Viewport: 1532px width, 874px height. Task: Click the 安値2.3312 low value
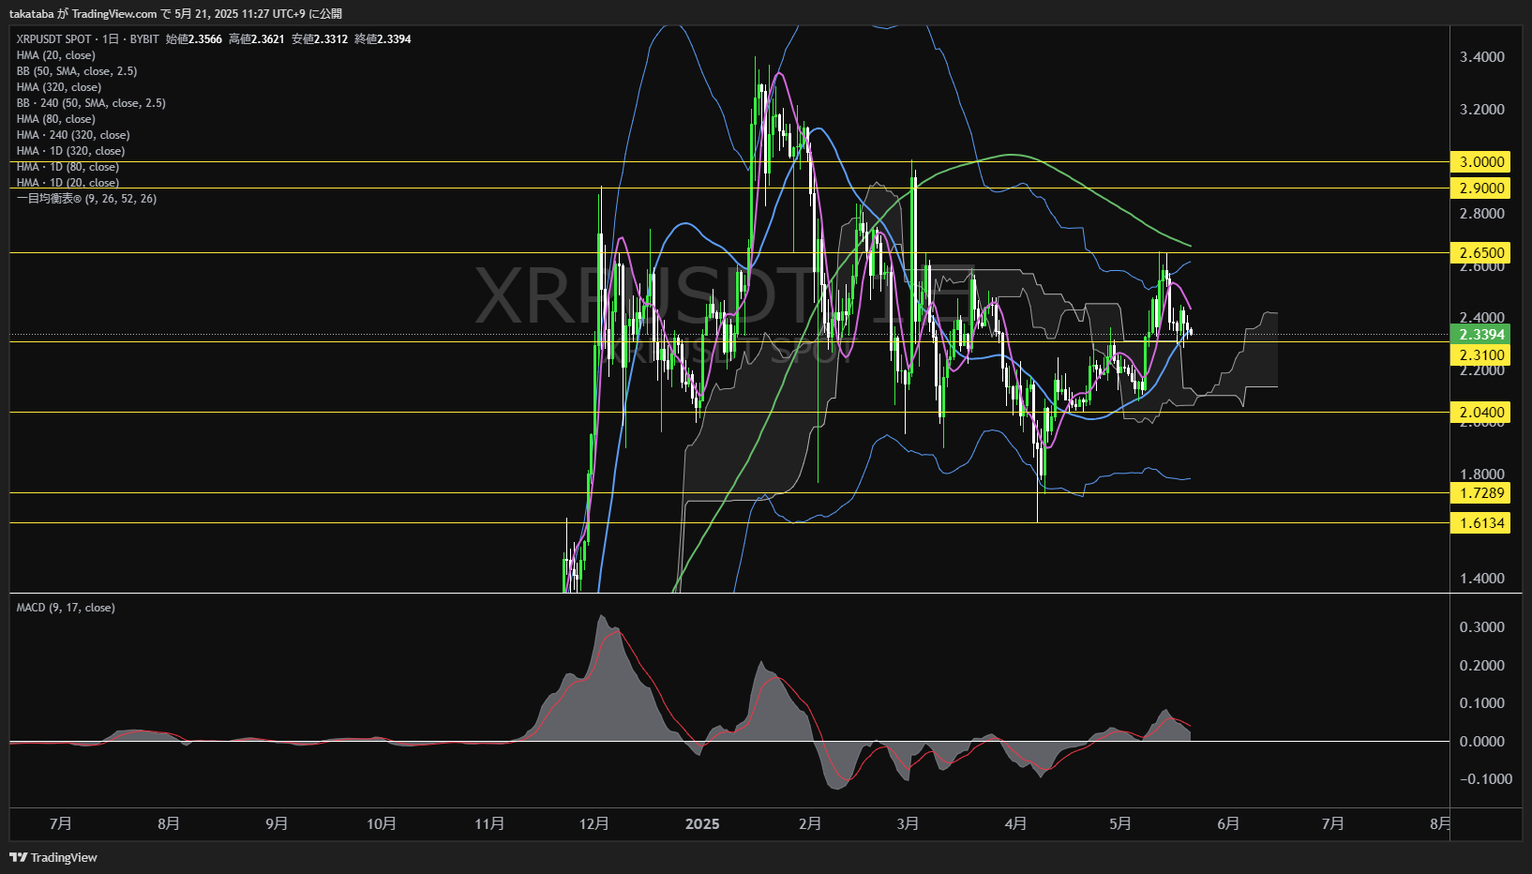[319, 39]
